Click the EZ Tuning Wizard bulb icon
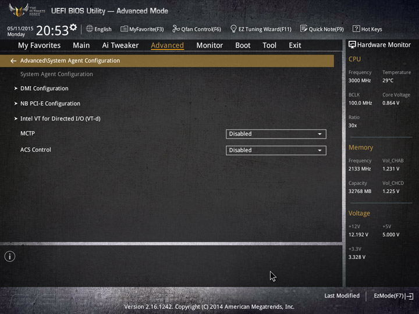The width and height of the screenshot is (419, 314). coord(233,28)
